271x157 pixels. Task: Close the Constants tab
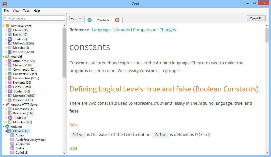(117, 20)
